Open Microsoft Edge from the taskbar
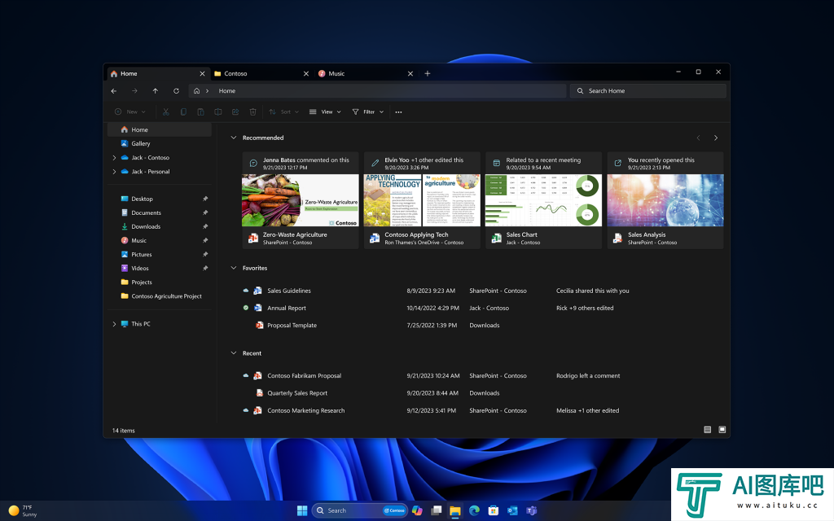This screenshot has width=834, height=521. tap(475, 510)
